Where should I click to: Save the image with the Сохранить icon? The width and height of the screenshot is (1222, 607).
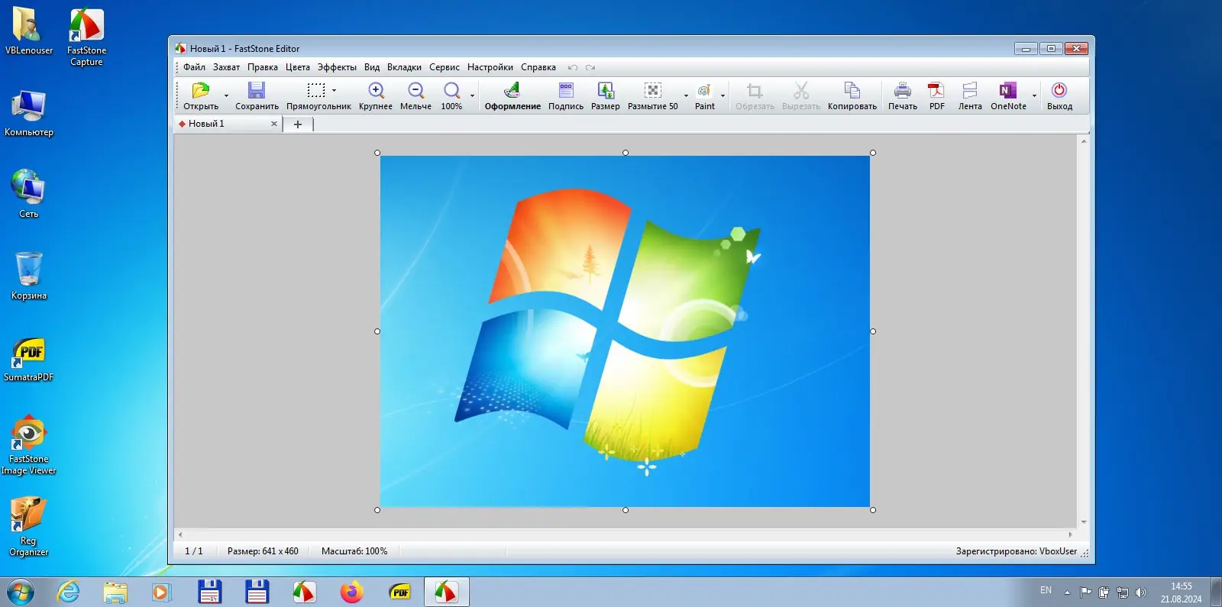pos(257,91)
